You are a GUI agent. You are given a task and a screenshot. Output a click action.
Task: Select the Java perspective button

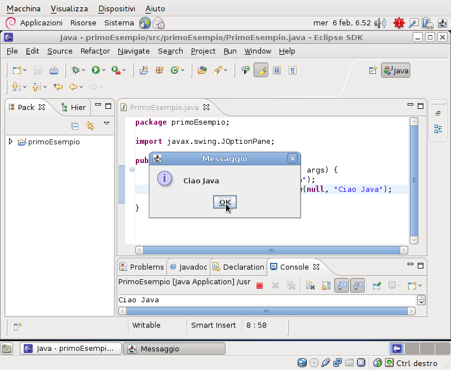point(396,71)
